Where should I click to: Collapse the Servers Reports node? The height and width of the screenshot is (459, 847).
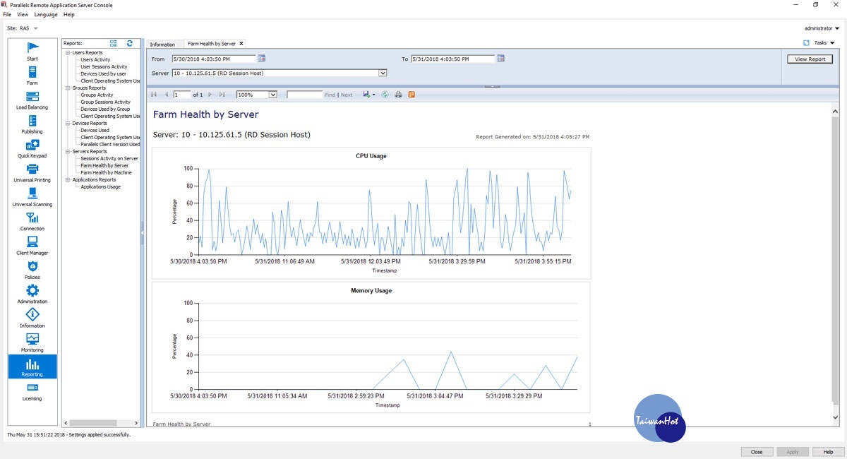click(x=68, y=152)
